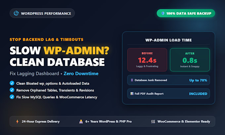225x135 pixels.
Task: Click the shield icon in the backup badge
Action: click(163, 13)
